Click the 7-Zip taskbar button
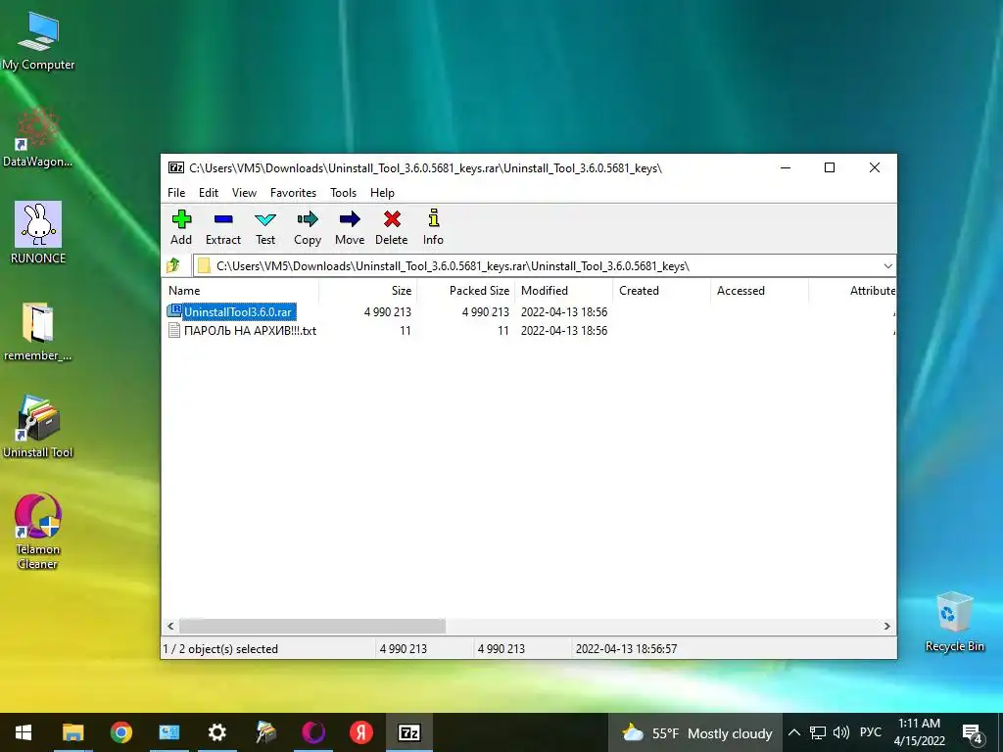 [409, 732]
